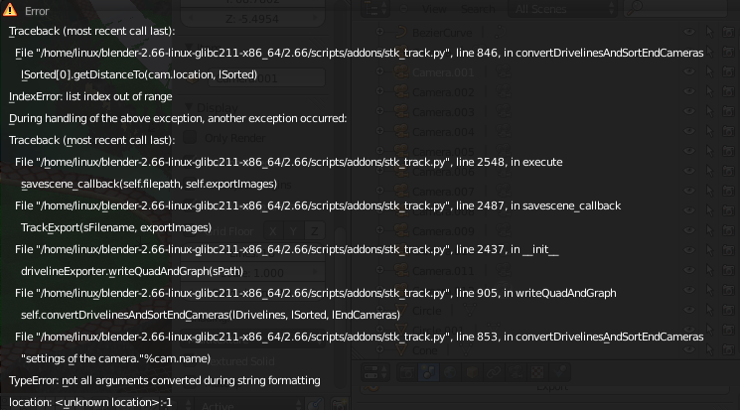Open the World properties tab icon
Image resolution: width=740 pixels, height=410 pixels.
pos(450,370)
